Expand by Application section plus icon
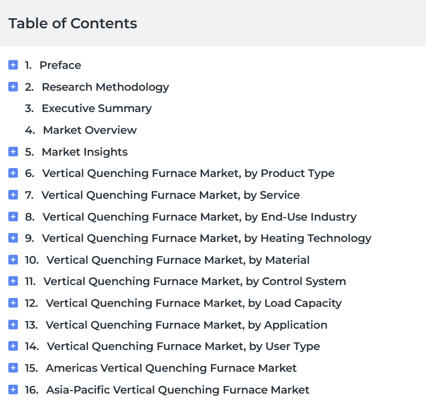Viewport: 426px width, 405px height. pos(13,325)
